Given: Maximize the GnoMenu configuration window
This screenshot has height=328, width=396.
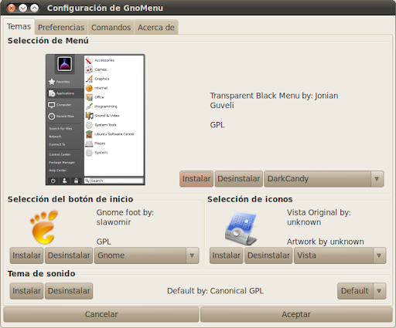Looking at the screenshot, I should click(x=35, y=8).
